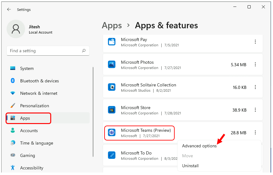Image resolution: width=273 pixels, height=175 pixels.
Task: Go back with the Settings back arrow
Action: click(x=9, y=9)
